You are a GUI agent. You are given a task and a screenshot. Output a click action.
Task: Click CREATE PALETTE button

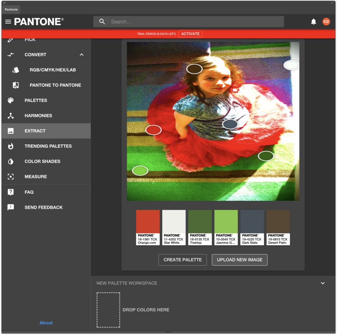[182, 260]
